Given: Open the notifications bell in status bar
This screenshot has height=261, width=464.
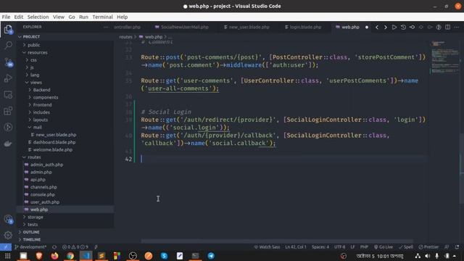Looking at the screenshot, I should [457, 246].
